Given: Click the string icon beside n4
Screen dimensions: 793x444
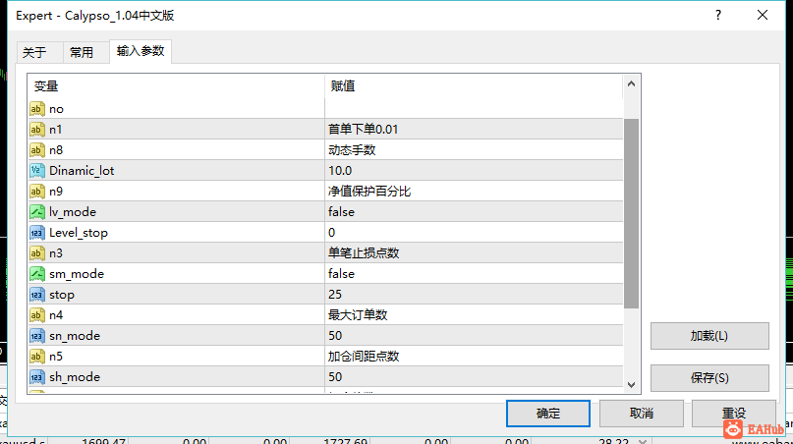Looking at the screenshot, I should pos(37,315).
